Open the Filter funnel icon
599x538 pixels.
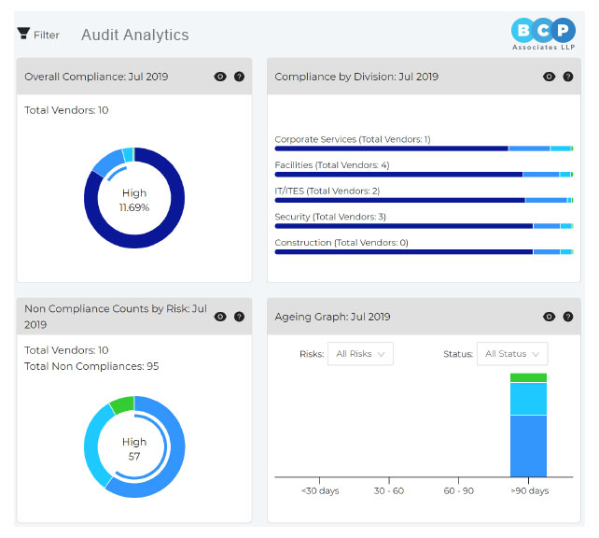click(x=23, y=34)
